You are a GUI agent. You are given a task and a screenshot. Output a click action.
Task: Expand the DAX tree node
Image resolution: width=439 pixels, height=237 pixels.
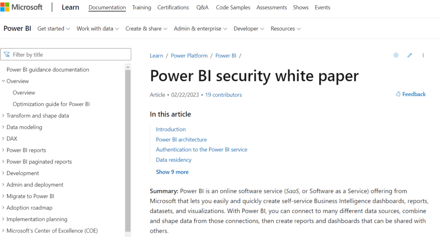3,139
